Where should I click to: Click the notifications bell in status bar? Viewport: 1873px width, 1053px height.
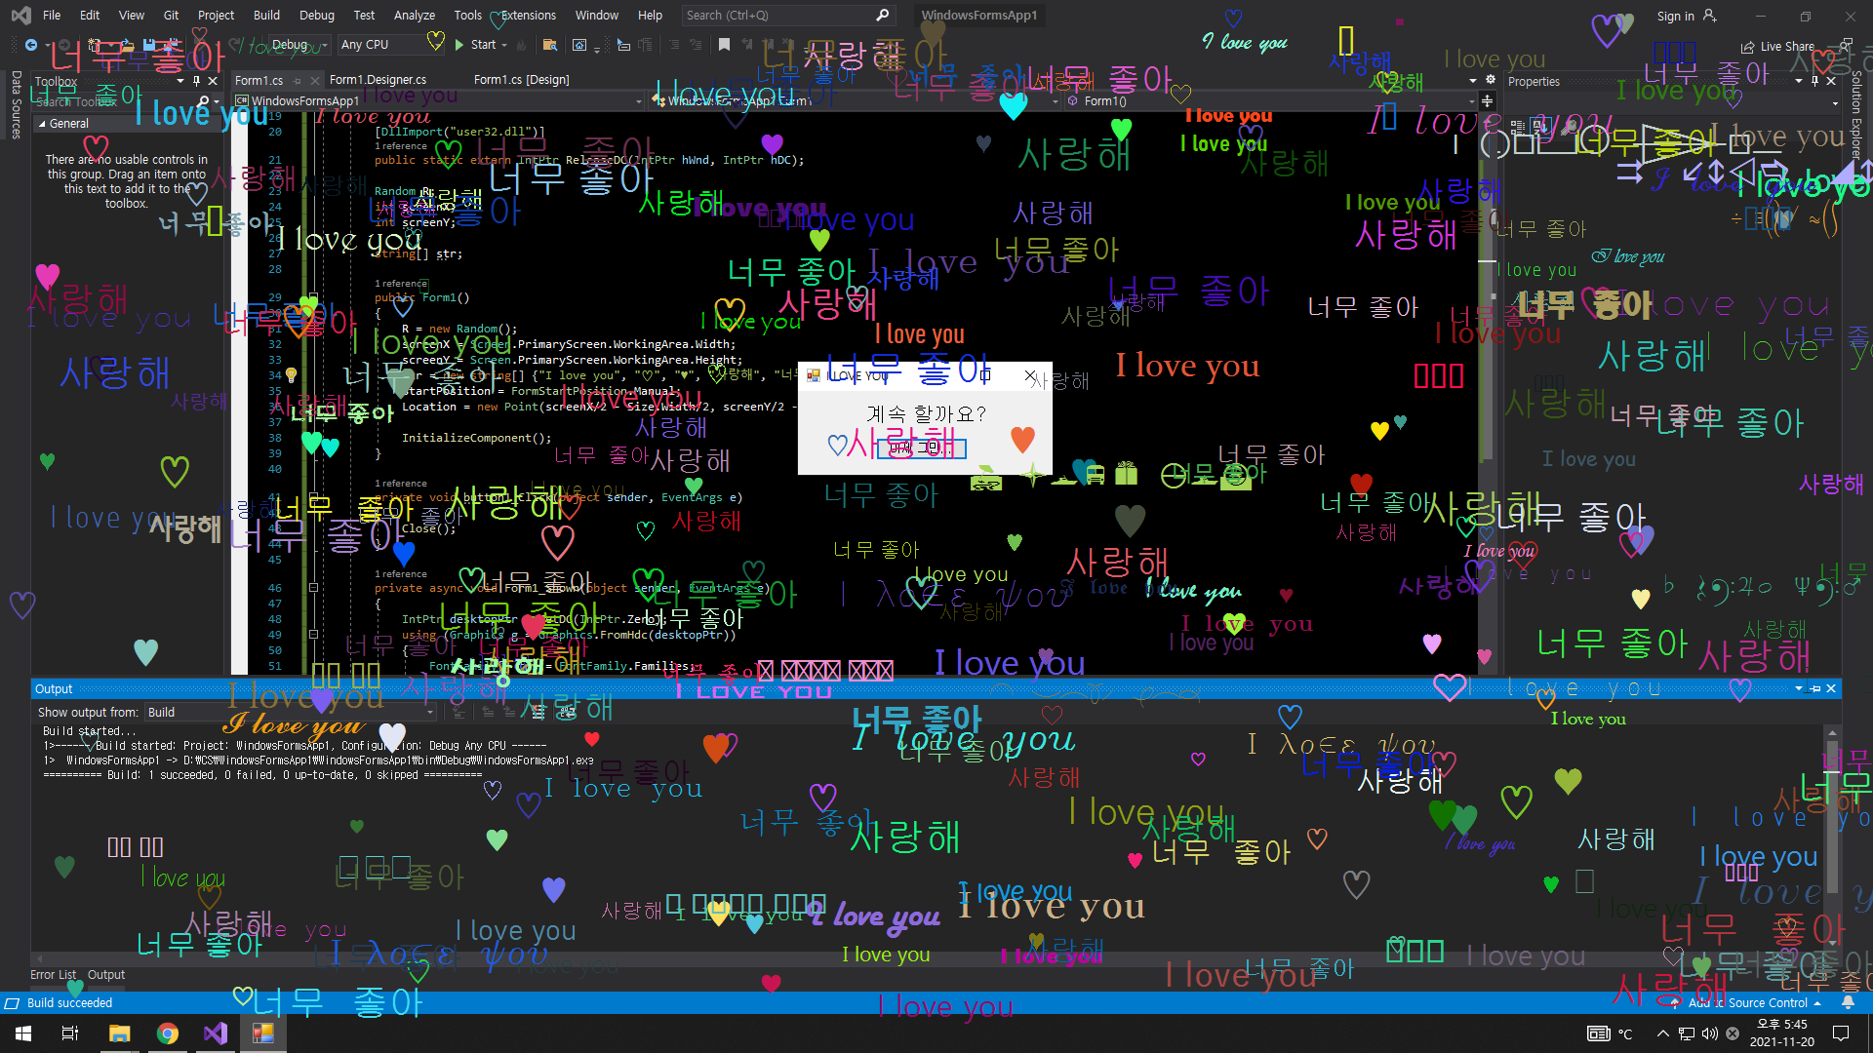pyautogui.click(x=1848, y=1002)
